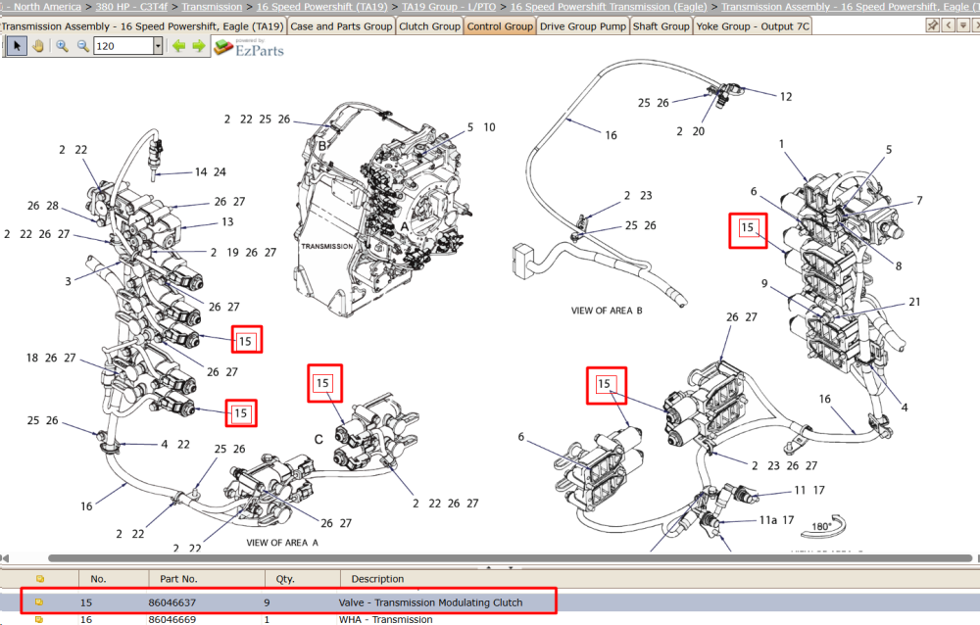Click callout 12 in view of area B
This screenshot has height=625, width=980.
click(786, 97)
